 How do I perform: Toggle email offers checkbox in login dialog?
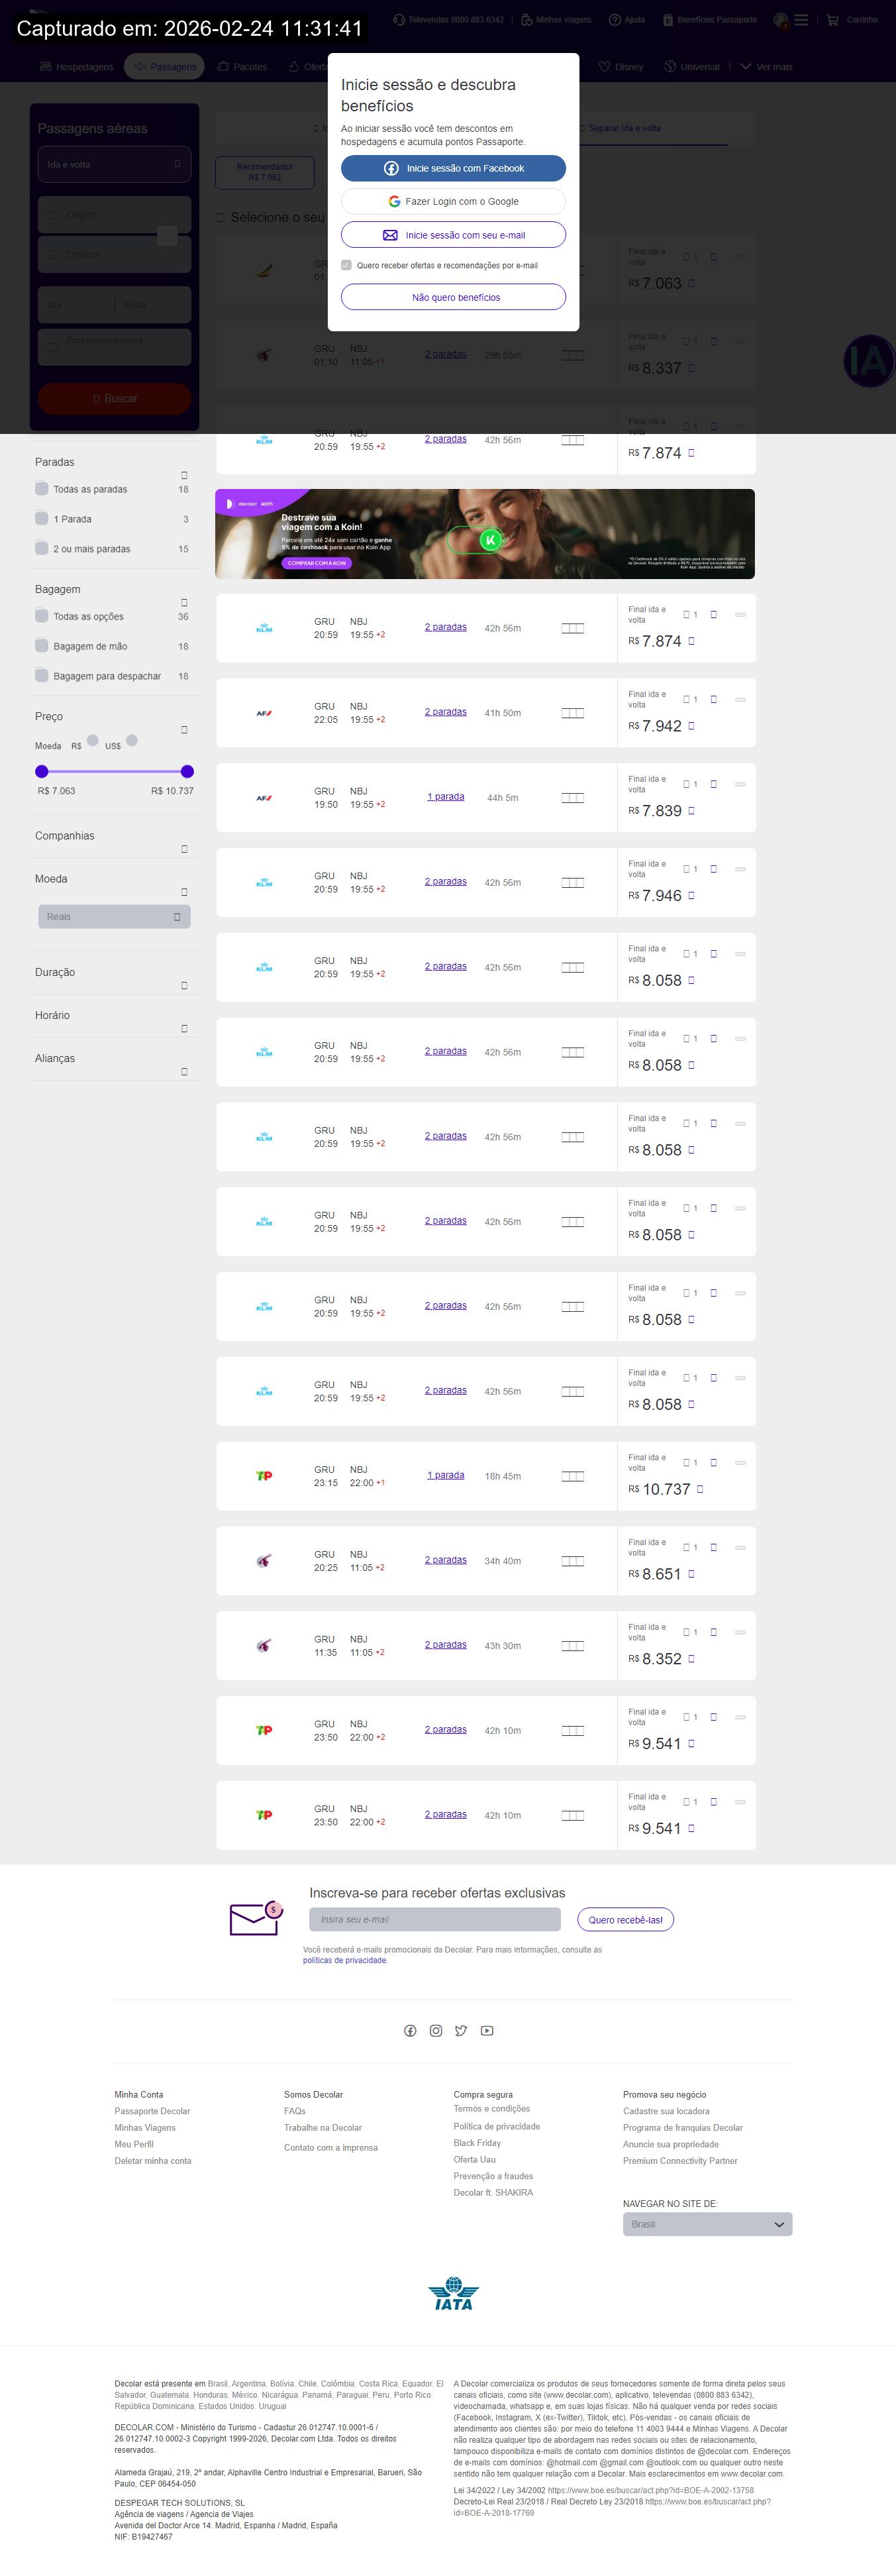click(x=346, y=265)
